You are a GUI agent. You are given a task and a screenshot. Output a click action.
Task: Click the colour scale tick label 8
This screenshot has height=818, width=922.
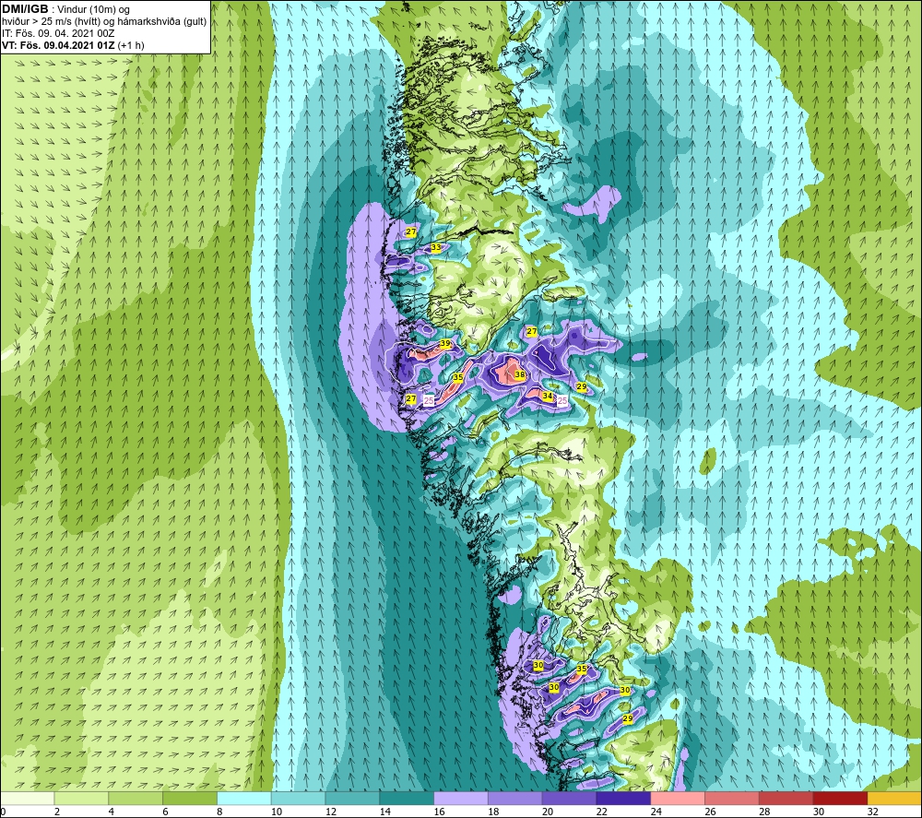pyautogui.click(x=220, y=812)
